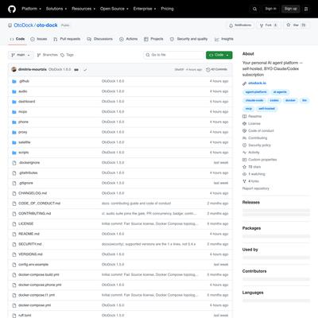Open the icon button right of Sign up

click(x=306, y=9)
